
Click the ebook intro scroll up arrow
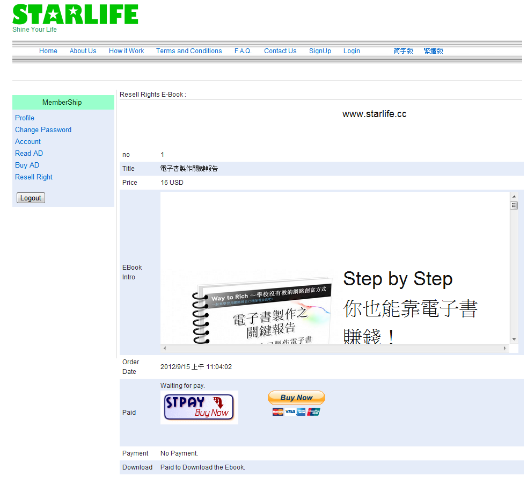[514, 196]
